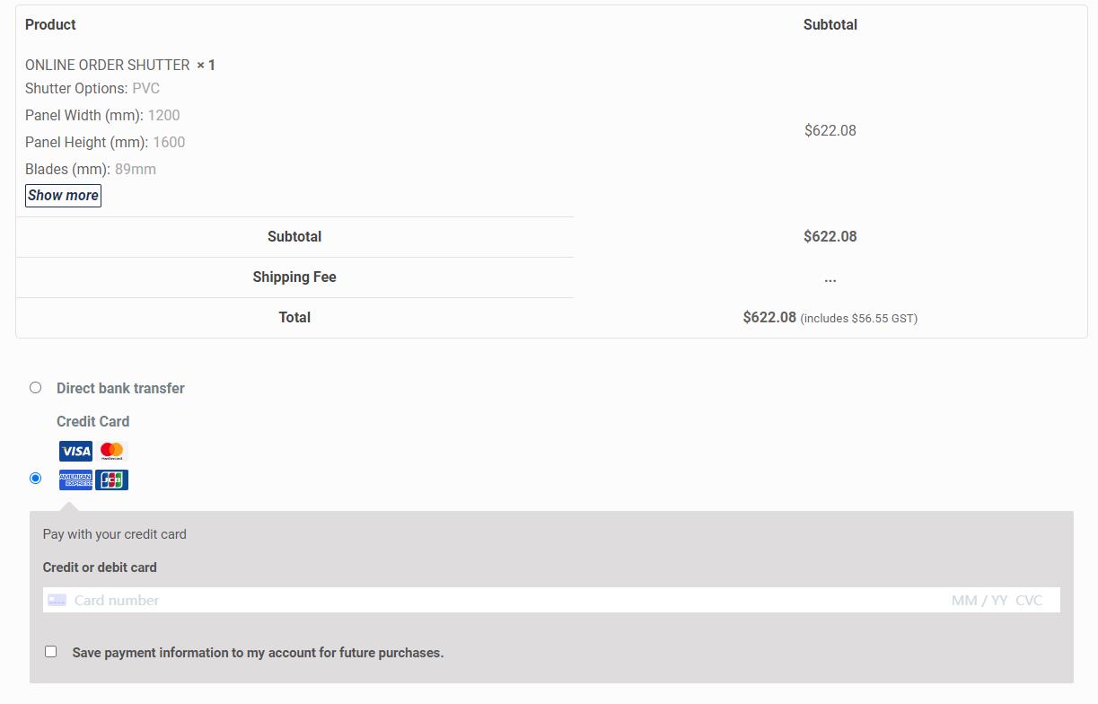Image resolution: width=1098 pixels, height=704 pixels.
Task: Focus the Card number input field
Action: click(359, 600)
